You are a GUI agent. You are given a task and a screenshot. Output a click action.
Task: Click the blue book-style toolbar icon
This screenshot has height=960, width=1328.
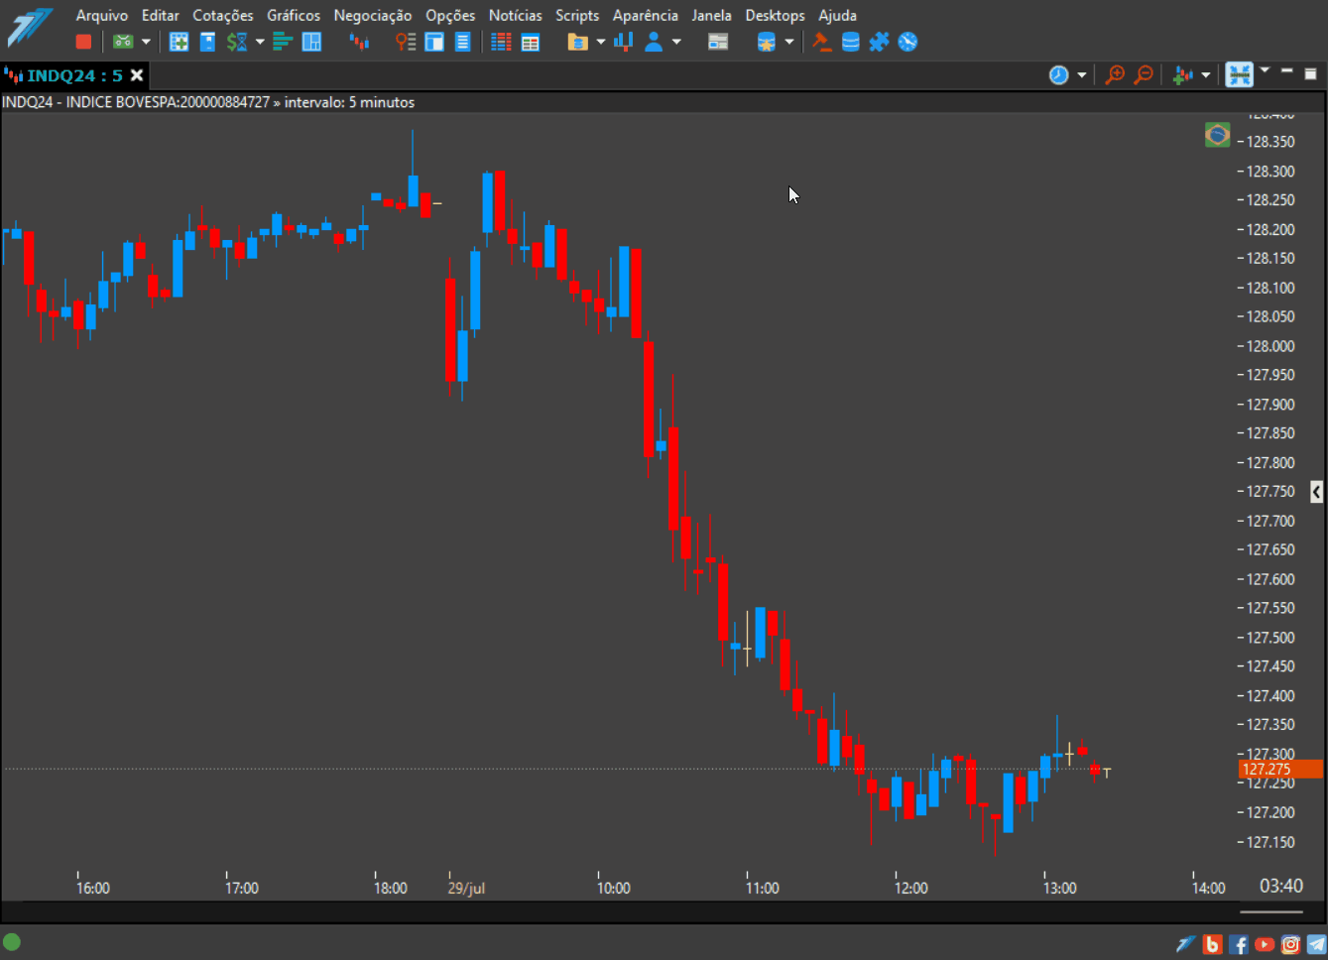click(207, 42)
